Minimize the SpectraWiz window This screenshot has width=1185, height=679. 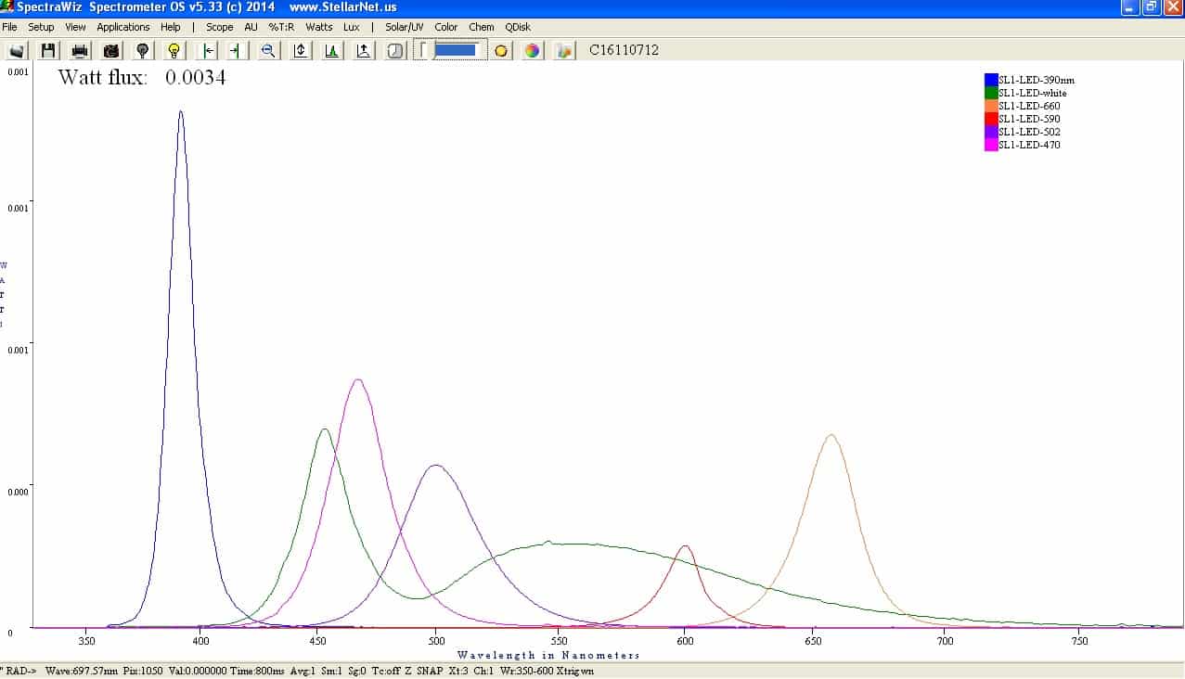pyautogui.click(x=1130, y=7)
